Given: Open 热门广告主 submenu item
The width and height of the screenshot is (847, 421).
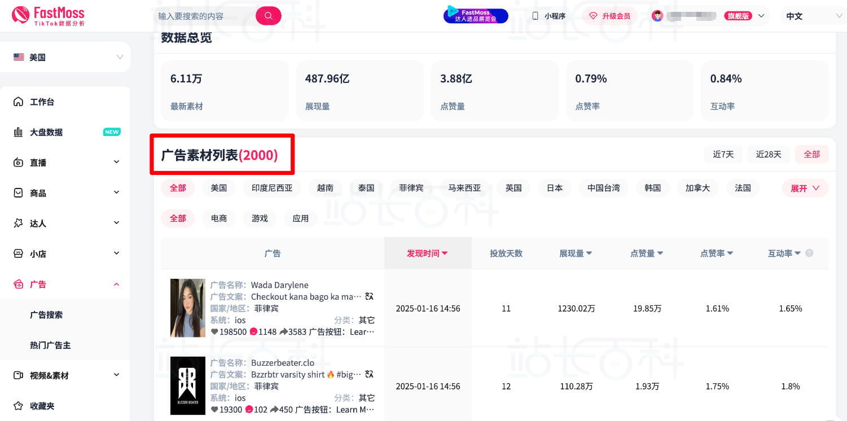Looking at the screenshot, I should [x=50, y=345].
